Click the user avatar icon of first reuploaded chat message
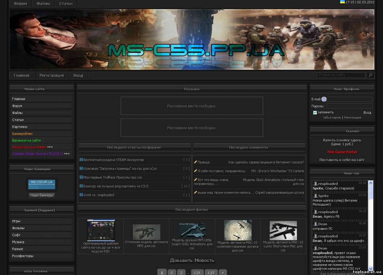This screenshot has width=383, height=275. 315,184
